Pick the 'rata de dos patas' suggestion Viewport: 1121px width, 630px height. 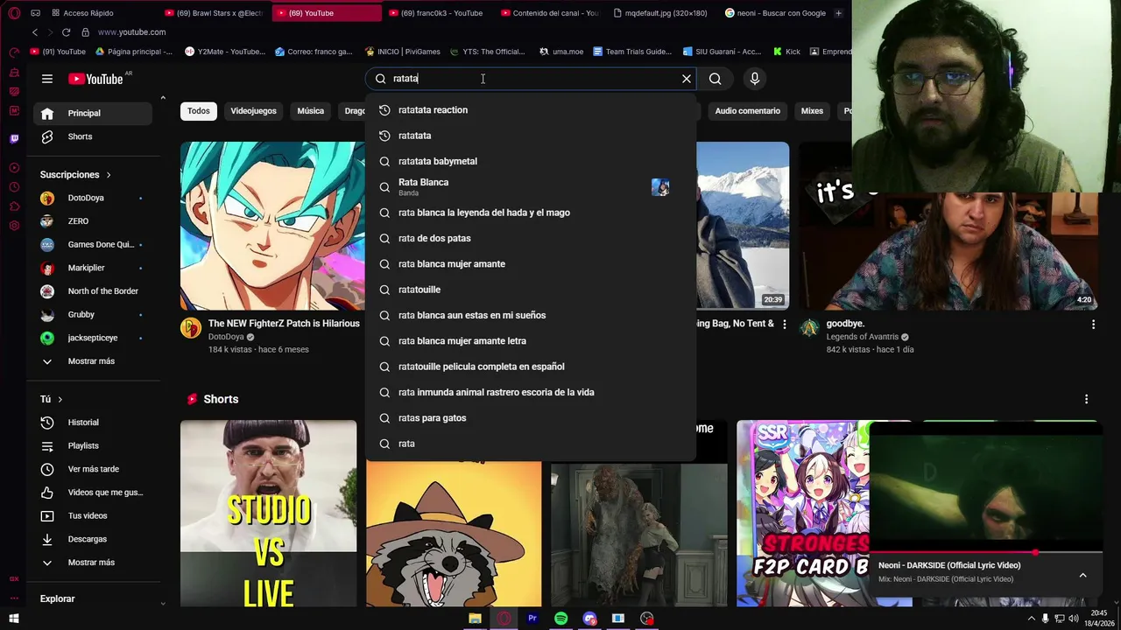[x=531, y=238]
